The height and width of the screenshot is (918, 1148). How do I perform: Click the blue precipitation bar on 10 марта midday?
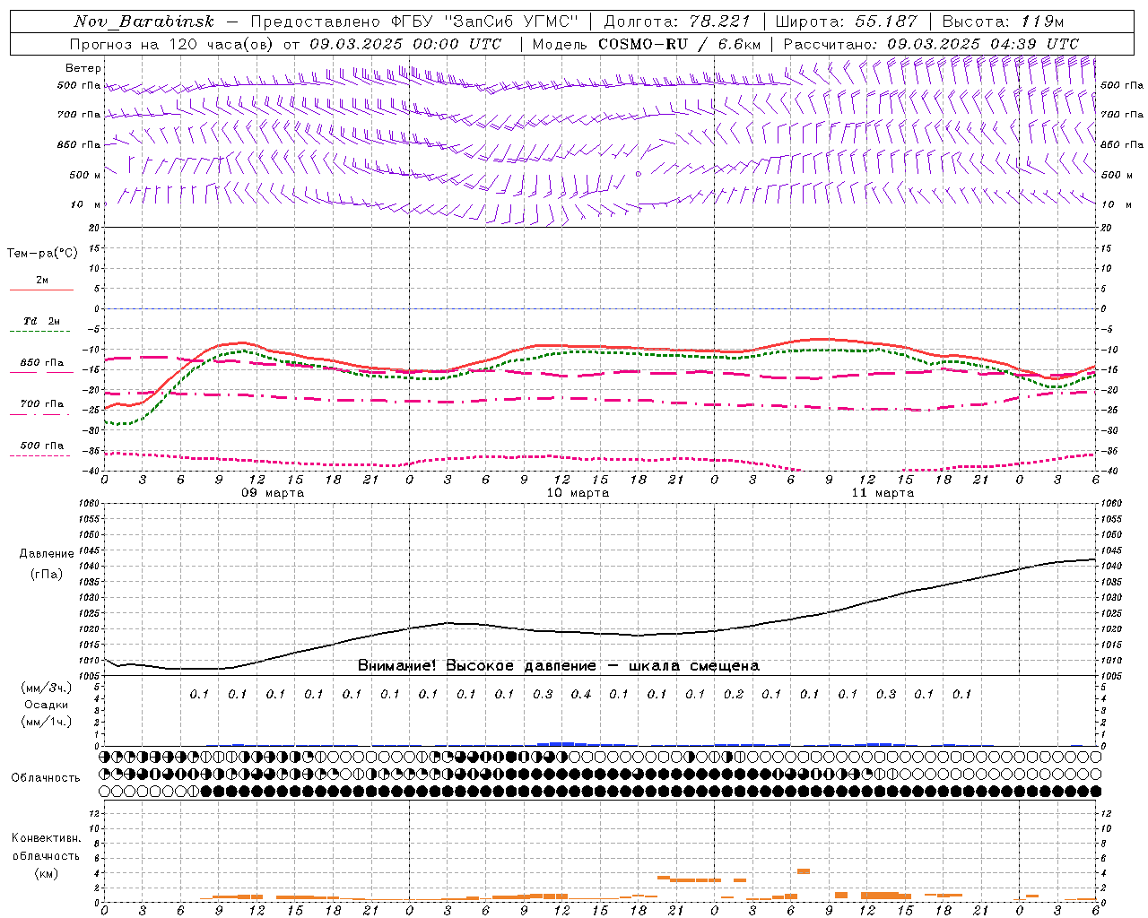[x=562, y=743]
